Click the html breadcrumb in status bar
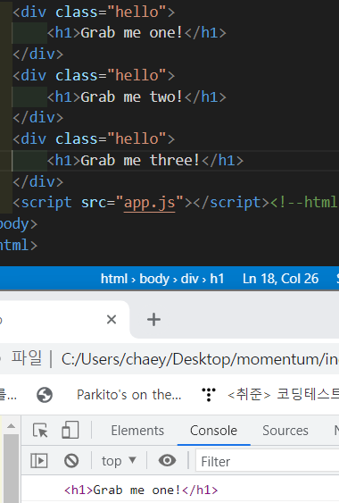Screen dimensions: 339x503 point(114,279)
